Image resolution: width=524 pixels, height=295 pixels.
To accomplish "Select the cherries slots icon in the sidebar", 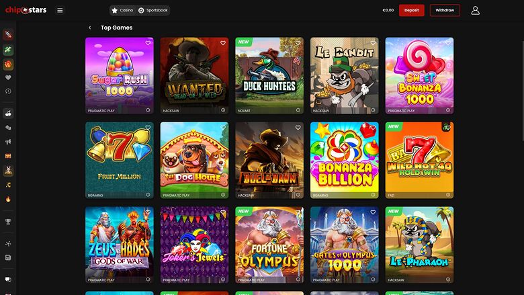I will click(8, 114).
